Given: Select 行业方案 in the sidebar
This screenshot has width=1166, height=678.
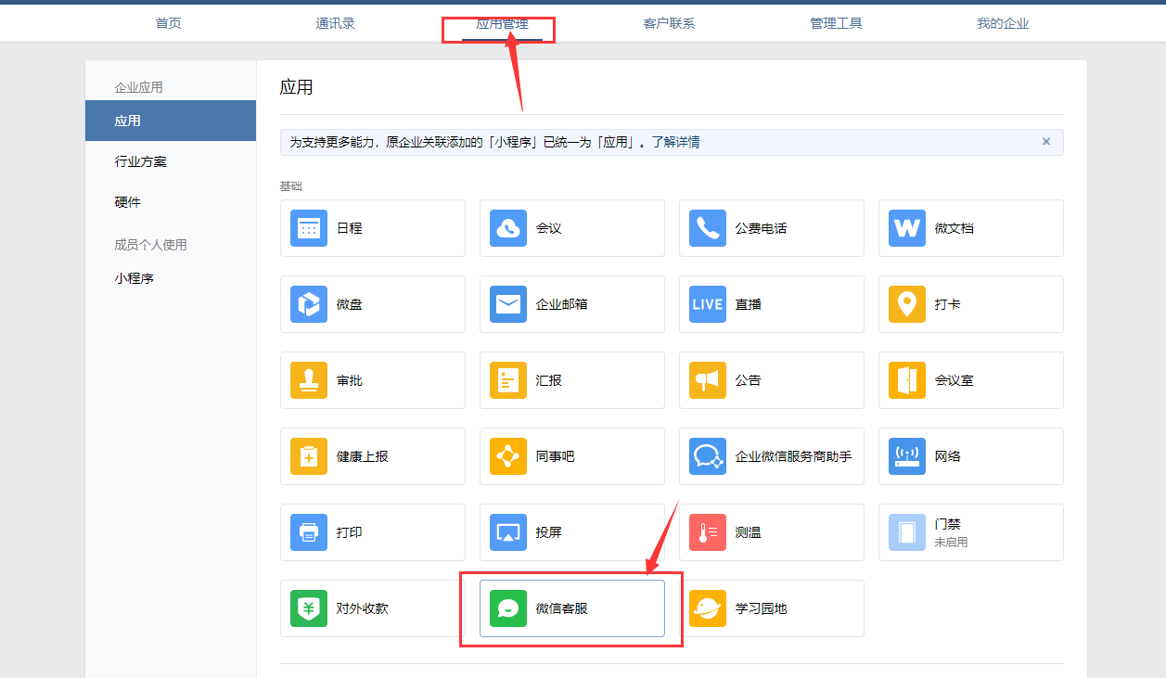Looking at the screenshot, I should 141,161.
